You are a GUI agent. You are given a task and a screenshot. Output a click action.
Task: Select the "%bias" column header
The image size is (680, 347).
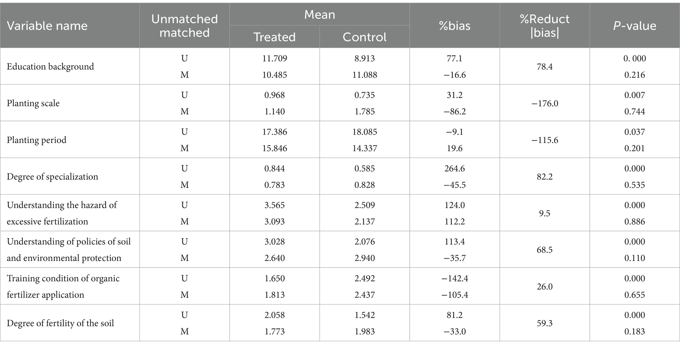455,26
